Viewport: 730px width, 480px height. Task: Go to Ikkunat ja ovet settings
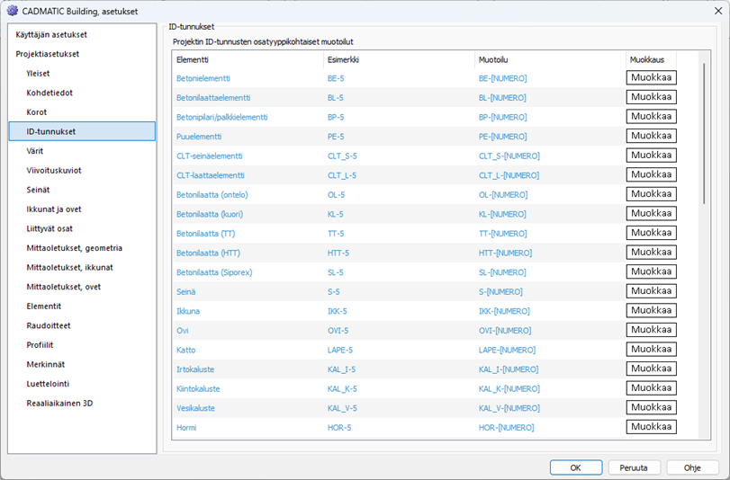click(52, 209)
